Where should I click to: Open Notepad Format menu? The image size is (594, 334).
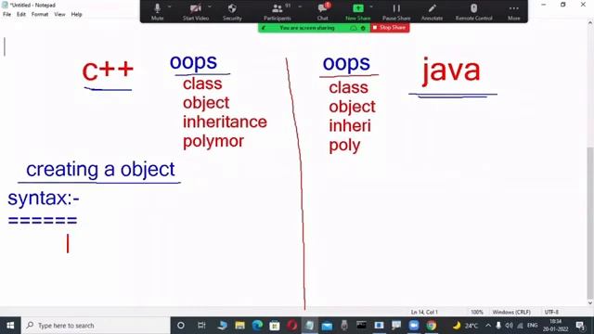pos(40,15)
